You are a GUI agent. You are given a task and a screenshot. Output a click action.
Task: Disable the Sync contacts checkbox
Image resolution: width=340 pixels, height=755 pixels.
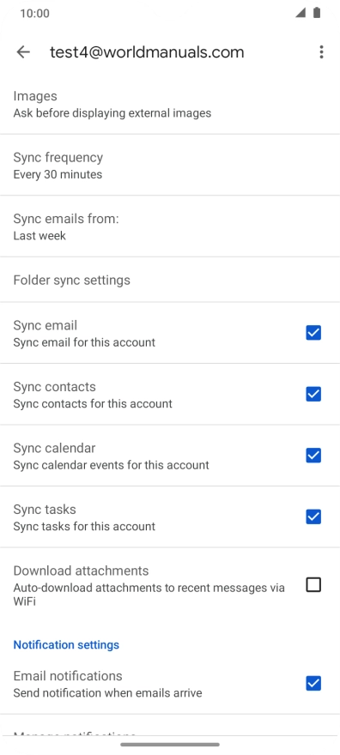(x=313, y=395)
